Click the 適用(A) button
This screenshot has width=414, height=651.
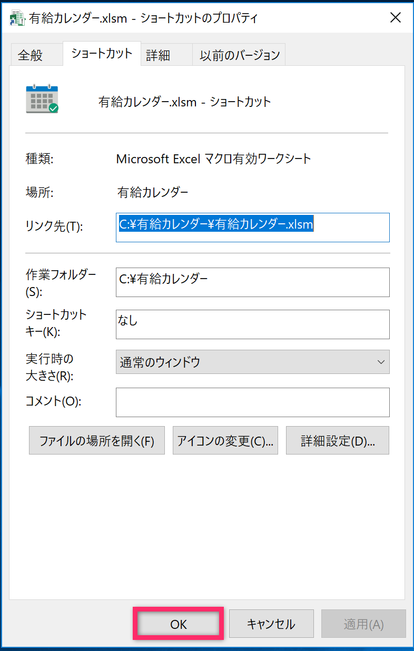click(363, 624)
